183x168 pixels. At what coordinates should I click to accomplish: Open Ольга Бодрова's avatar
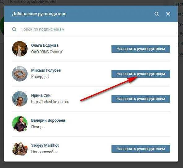click(20, 49)
